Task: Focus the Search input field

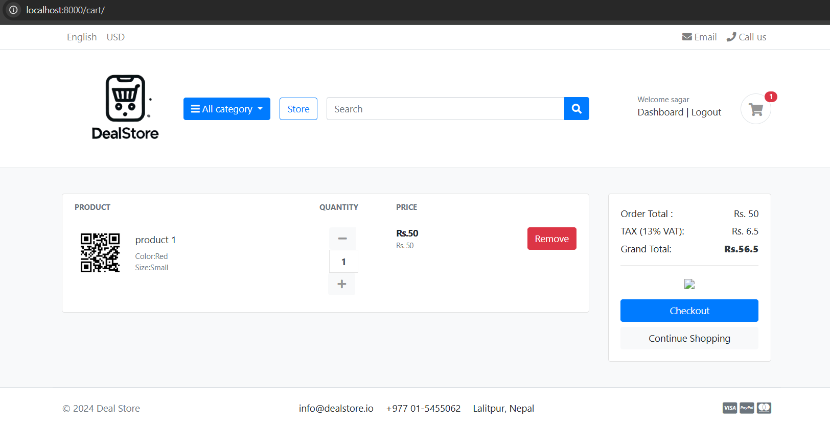Action: [445, 109]
